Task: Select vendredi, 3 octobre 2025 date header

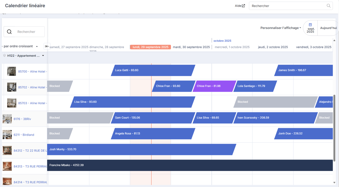Action: coord(314,47)
